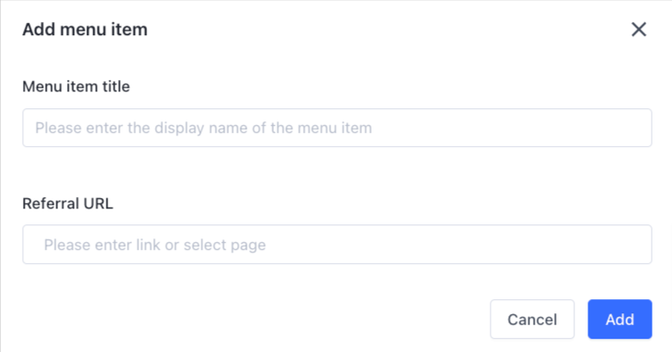Exit the dialog via the top-right X
The width and height of the screenshot is (672, 352).
click(639, 30)
